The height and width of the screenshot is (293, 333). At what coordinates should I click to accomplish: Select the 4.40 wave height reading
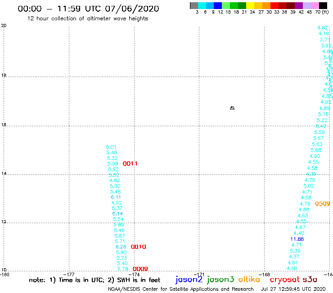tap(299, 233)
